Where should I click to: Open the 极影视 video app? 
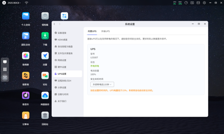click(x=26, y=76)
